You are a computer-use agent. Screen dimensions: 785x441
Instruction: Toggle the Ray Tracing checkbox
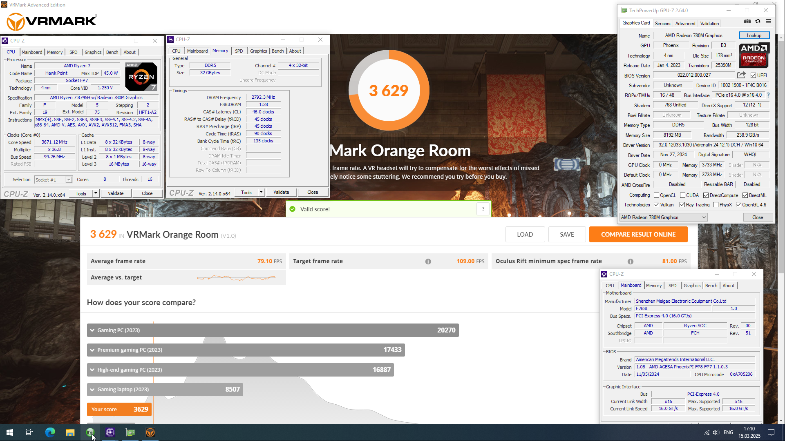coord(682,205)
